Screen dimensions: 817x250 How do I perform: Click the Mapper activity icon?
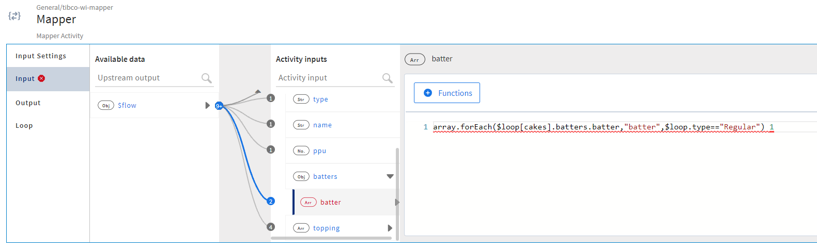(14, 16)
